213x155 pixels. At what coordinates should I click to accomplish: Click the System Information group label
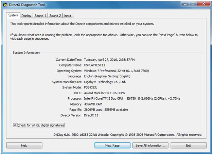(x=26, y=53)
